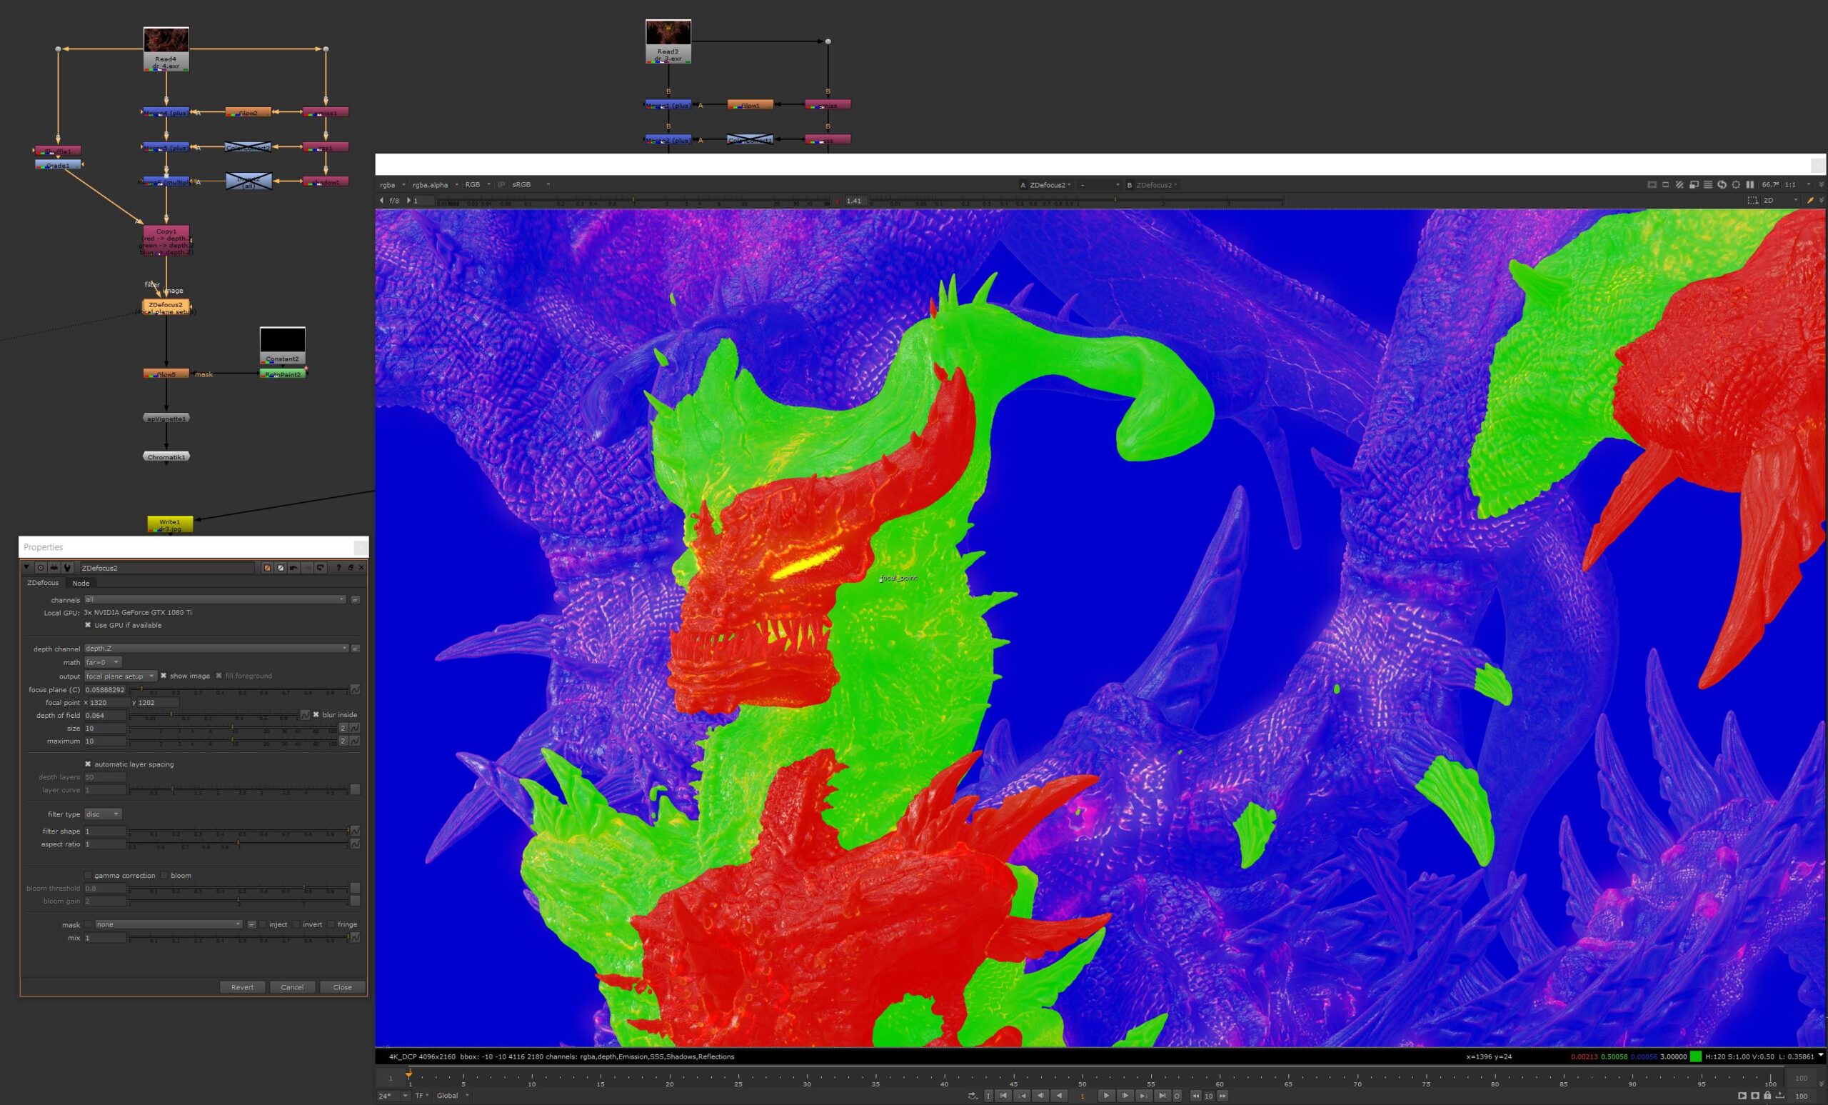
Task: Click the scanline render icon in viewer toolbar
Action: 1708,185
